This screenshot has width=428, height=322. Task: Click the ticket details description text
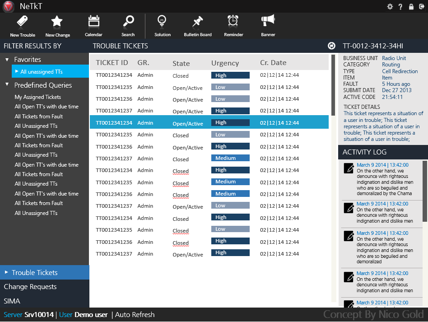click(x=383, y=126)
